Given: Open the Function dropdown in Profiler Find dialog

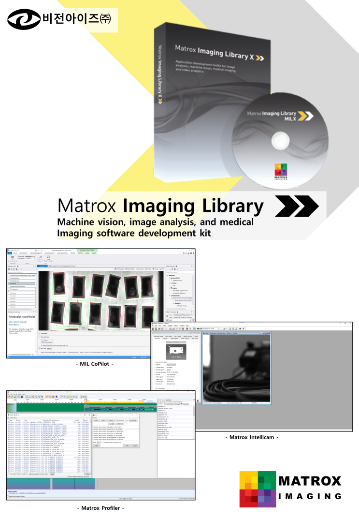Looking at the screenshot, I should [97, 421].
